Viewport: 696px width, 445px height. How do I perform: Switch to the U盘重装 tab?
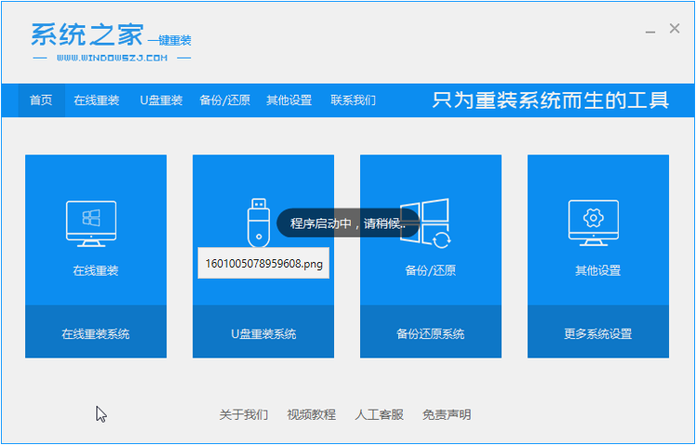click(161, 100)
